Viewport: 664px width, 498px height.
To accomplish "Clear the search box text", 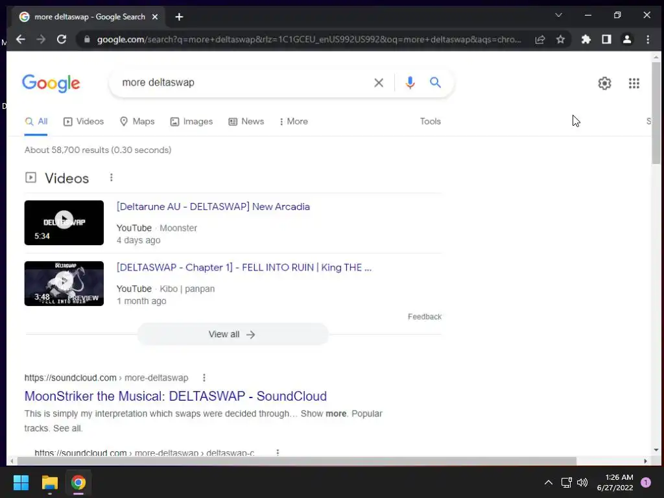I will pyautogui.click(x=379, y=82).
